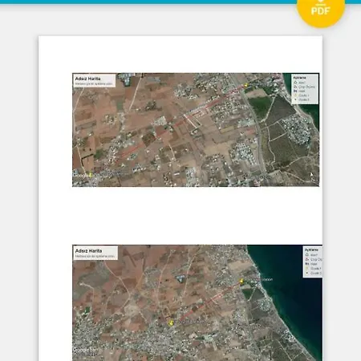361x361 pixels.
Task: Open the top satellite map image
Action: tap(196, 130)
